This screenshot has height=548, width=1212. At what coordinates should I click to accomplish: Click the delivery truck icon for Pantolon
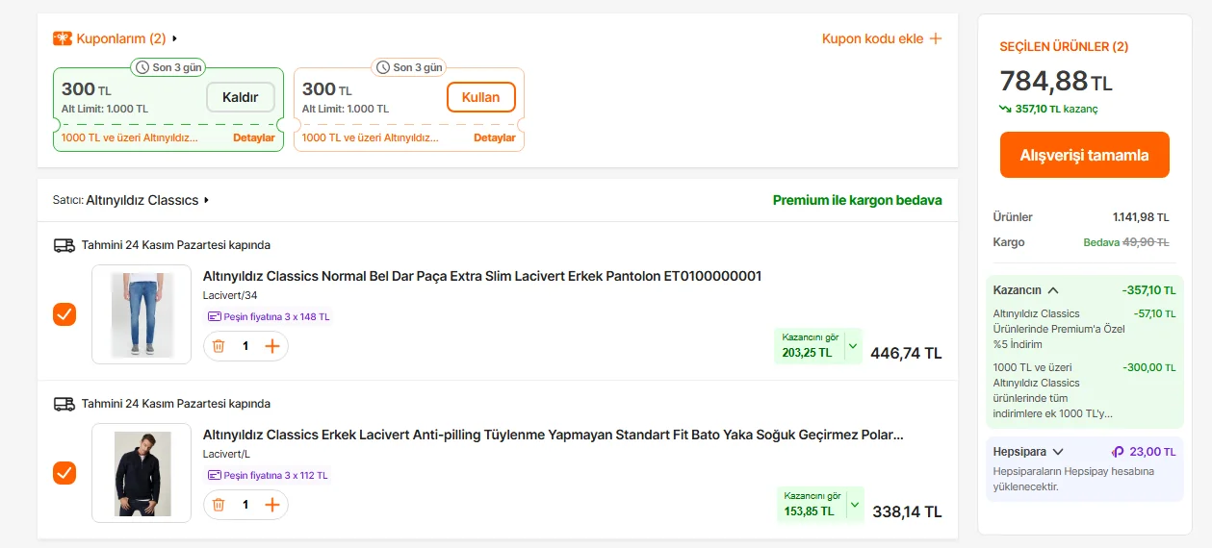pos(64,245)
